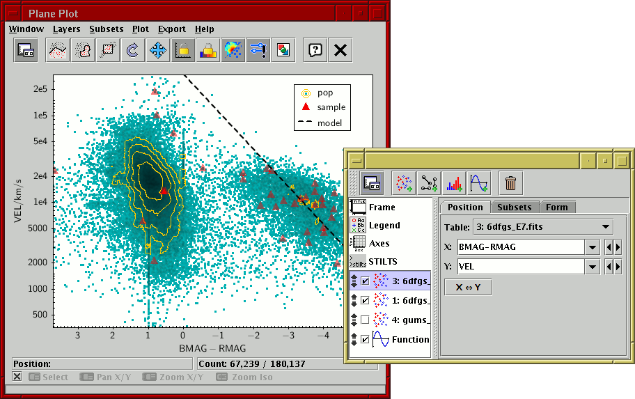This screenshot has height=399, width=635.
Task: Toggle the lock axes padlock icon
Action: point(182,50)
